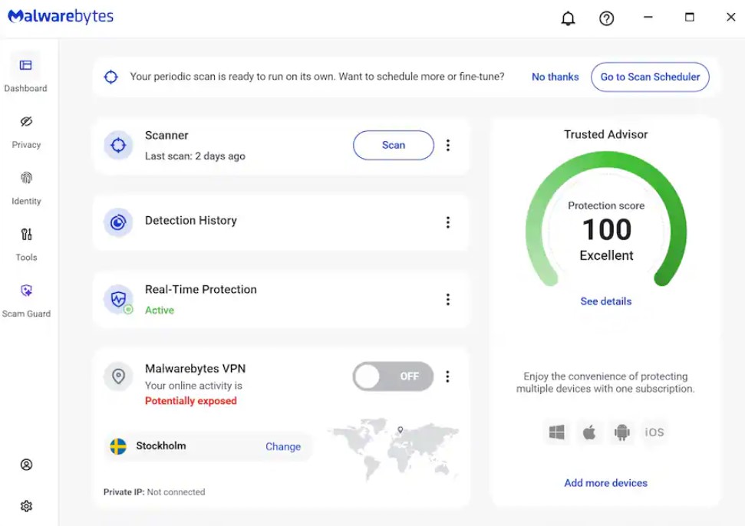Close the Malwarebytes window
This screenshot has height=526, width=745.
pos(730,18)
